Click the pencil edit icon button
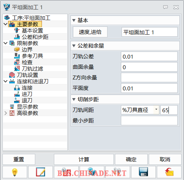The width and height of the screenshot is (184, 180). point(41,172)
